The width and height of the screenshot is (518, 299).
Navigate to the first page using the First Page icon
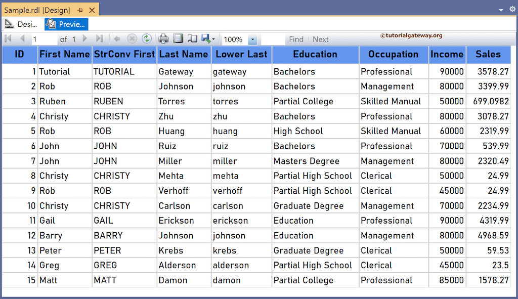(x=8, y=39)
